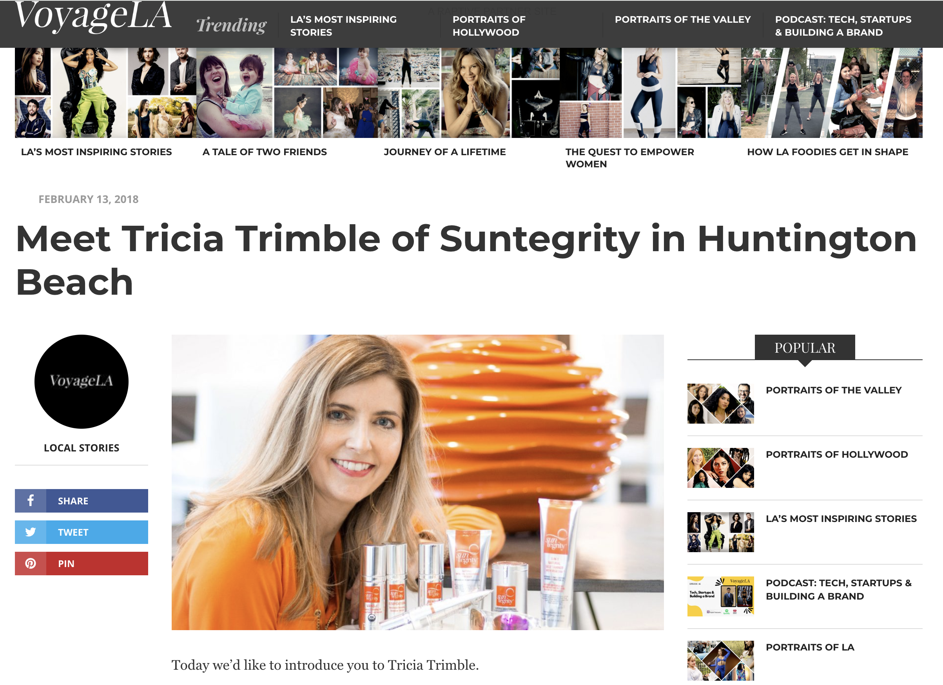943x685 pixels.
Task: Click the Facebook icon on Share button
Action: pos(30,500)
